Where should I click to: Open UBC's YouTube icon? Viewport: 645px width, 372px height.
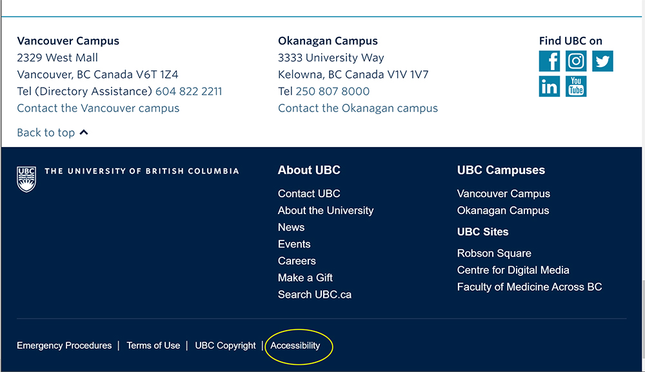click(x=576, y=86)
